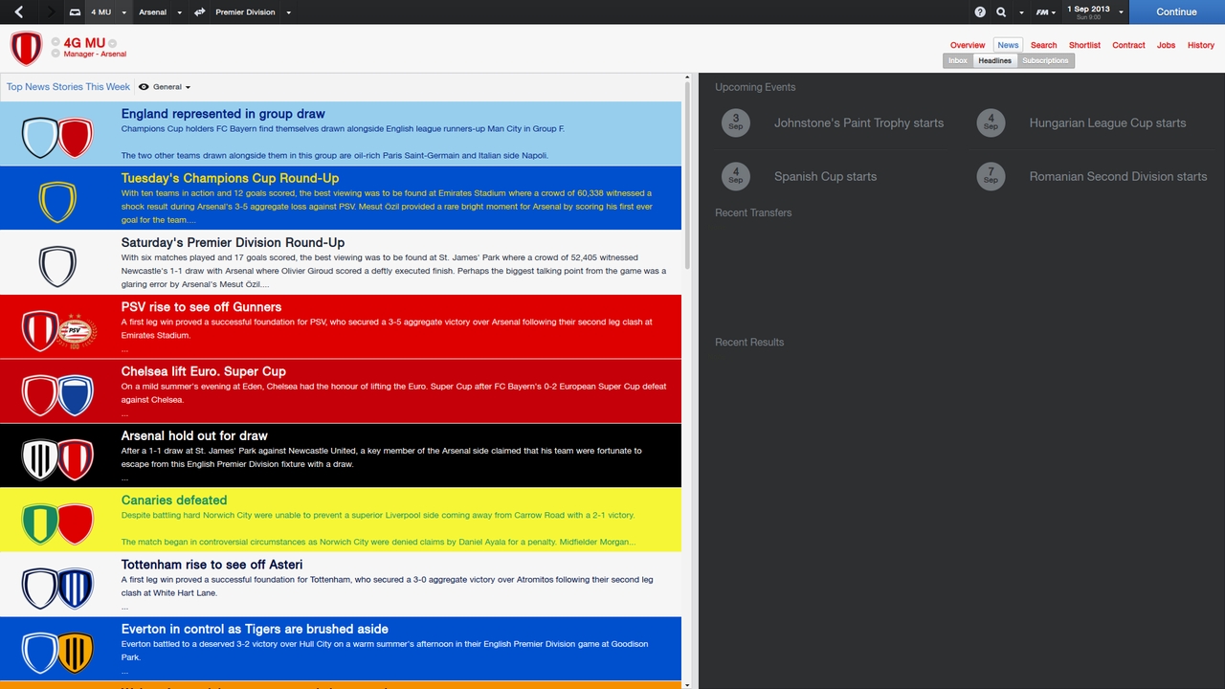The width and height of the screenshot is (1225, 689).
Task: Click the home inbox tray icon
Action: click(76, 12)
